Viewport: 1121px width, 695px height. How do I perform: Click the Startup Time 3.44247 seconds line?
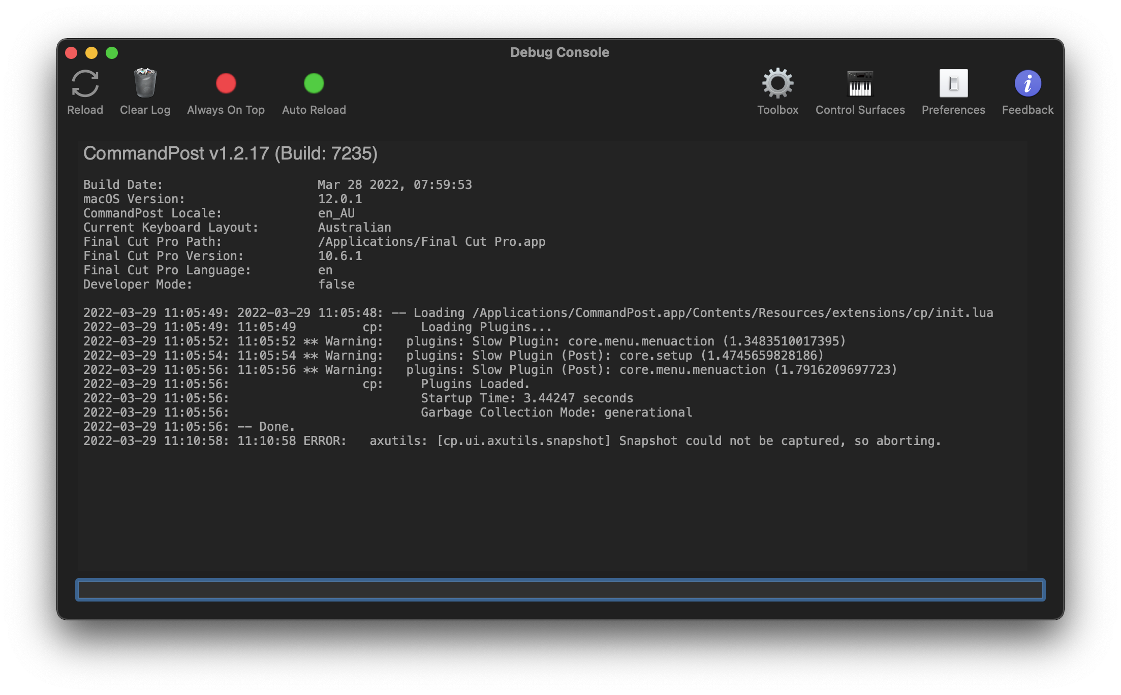[x=358, y=398]
